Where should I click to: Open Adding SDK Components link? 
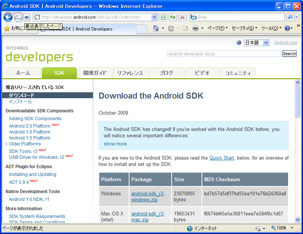pyautogui.click(x=35, y=119)
